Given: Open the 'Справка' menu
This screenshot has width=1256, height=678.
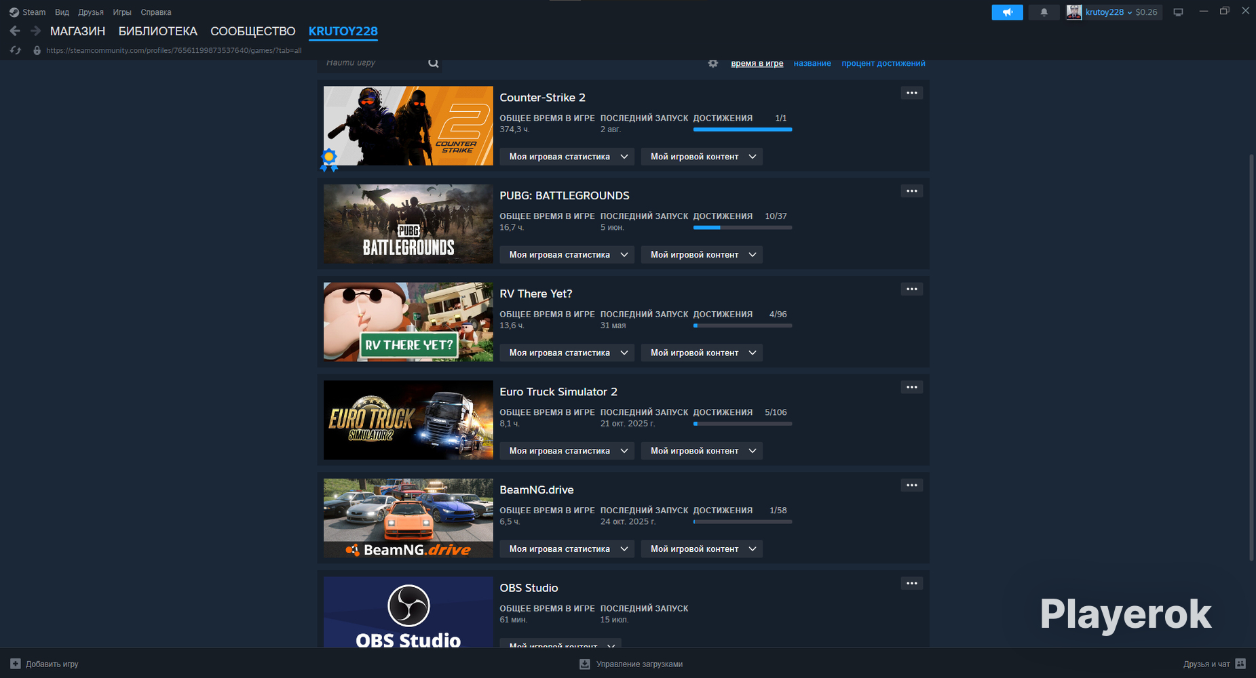Looking at the screenshot, I should point(156,12).
